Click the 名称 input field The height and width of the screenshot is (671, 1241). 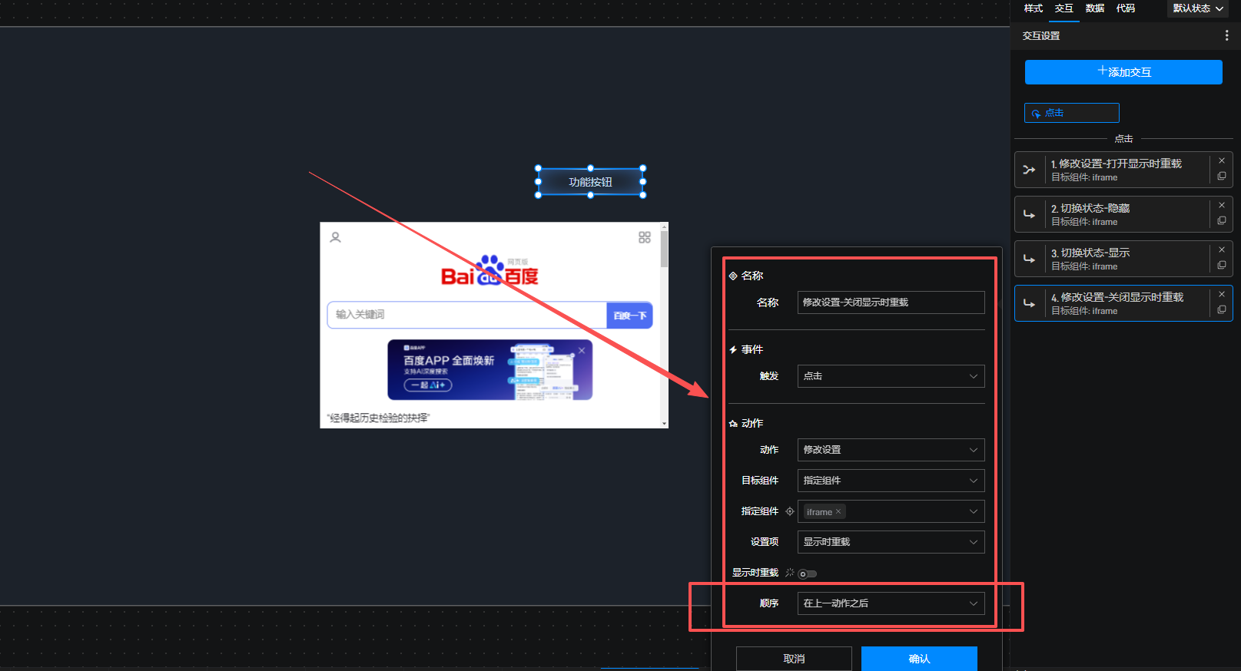891,302
